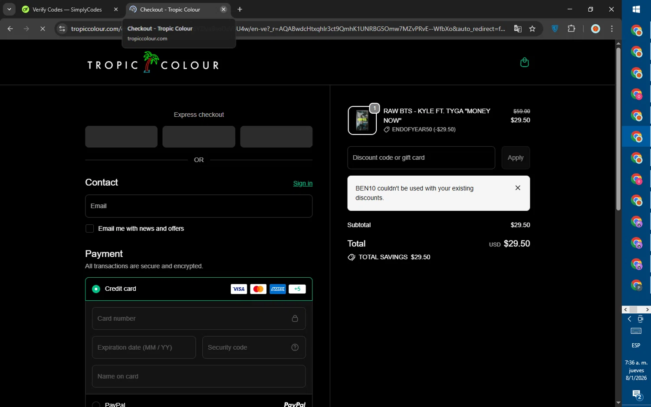Screen dimensions: 651x407
Task: Select the PayPal payment radio button
Action: pyautogui.click(x=96, y=404)
